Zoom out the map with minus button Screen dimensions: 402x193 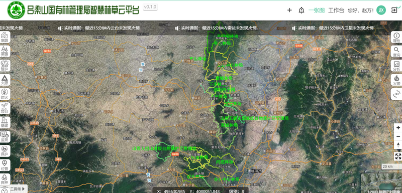tap(398, 136)
